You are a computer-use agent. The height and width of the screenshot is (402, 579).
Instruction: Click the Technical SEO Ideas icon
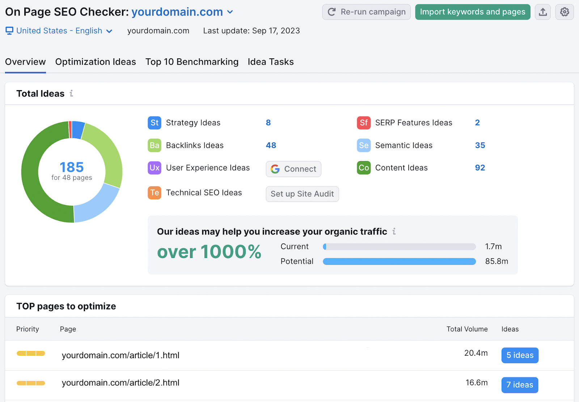pos(154,192)
